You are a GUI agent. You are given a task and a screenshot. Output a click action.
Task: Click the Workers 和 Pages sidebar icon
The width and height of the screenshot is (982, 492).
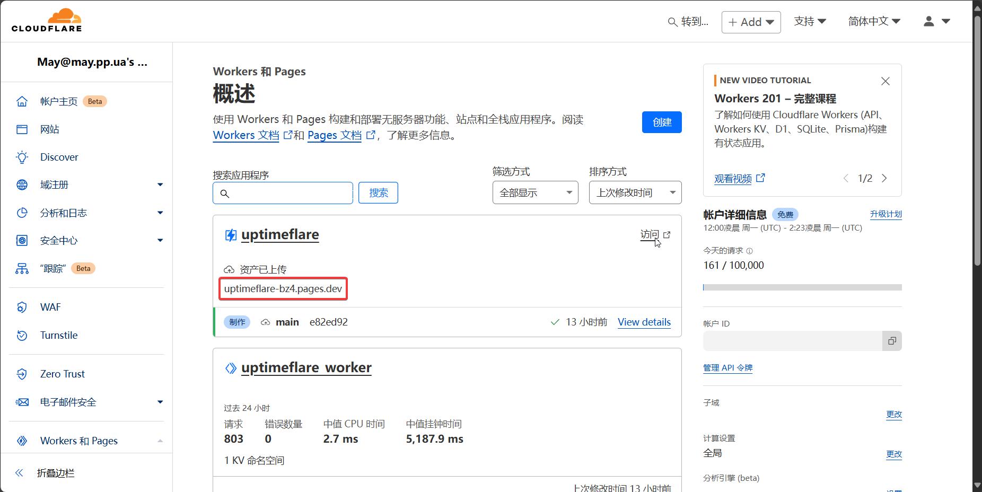(x=22, y=441)
